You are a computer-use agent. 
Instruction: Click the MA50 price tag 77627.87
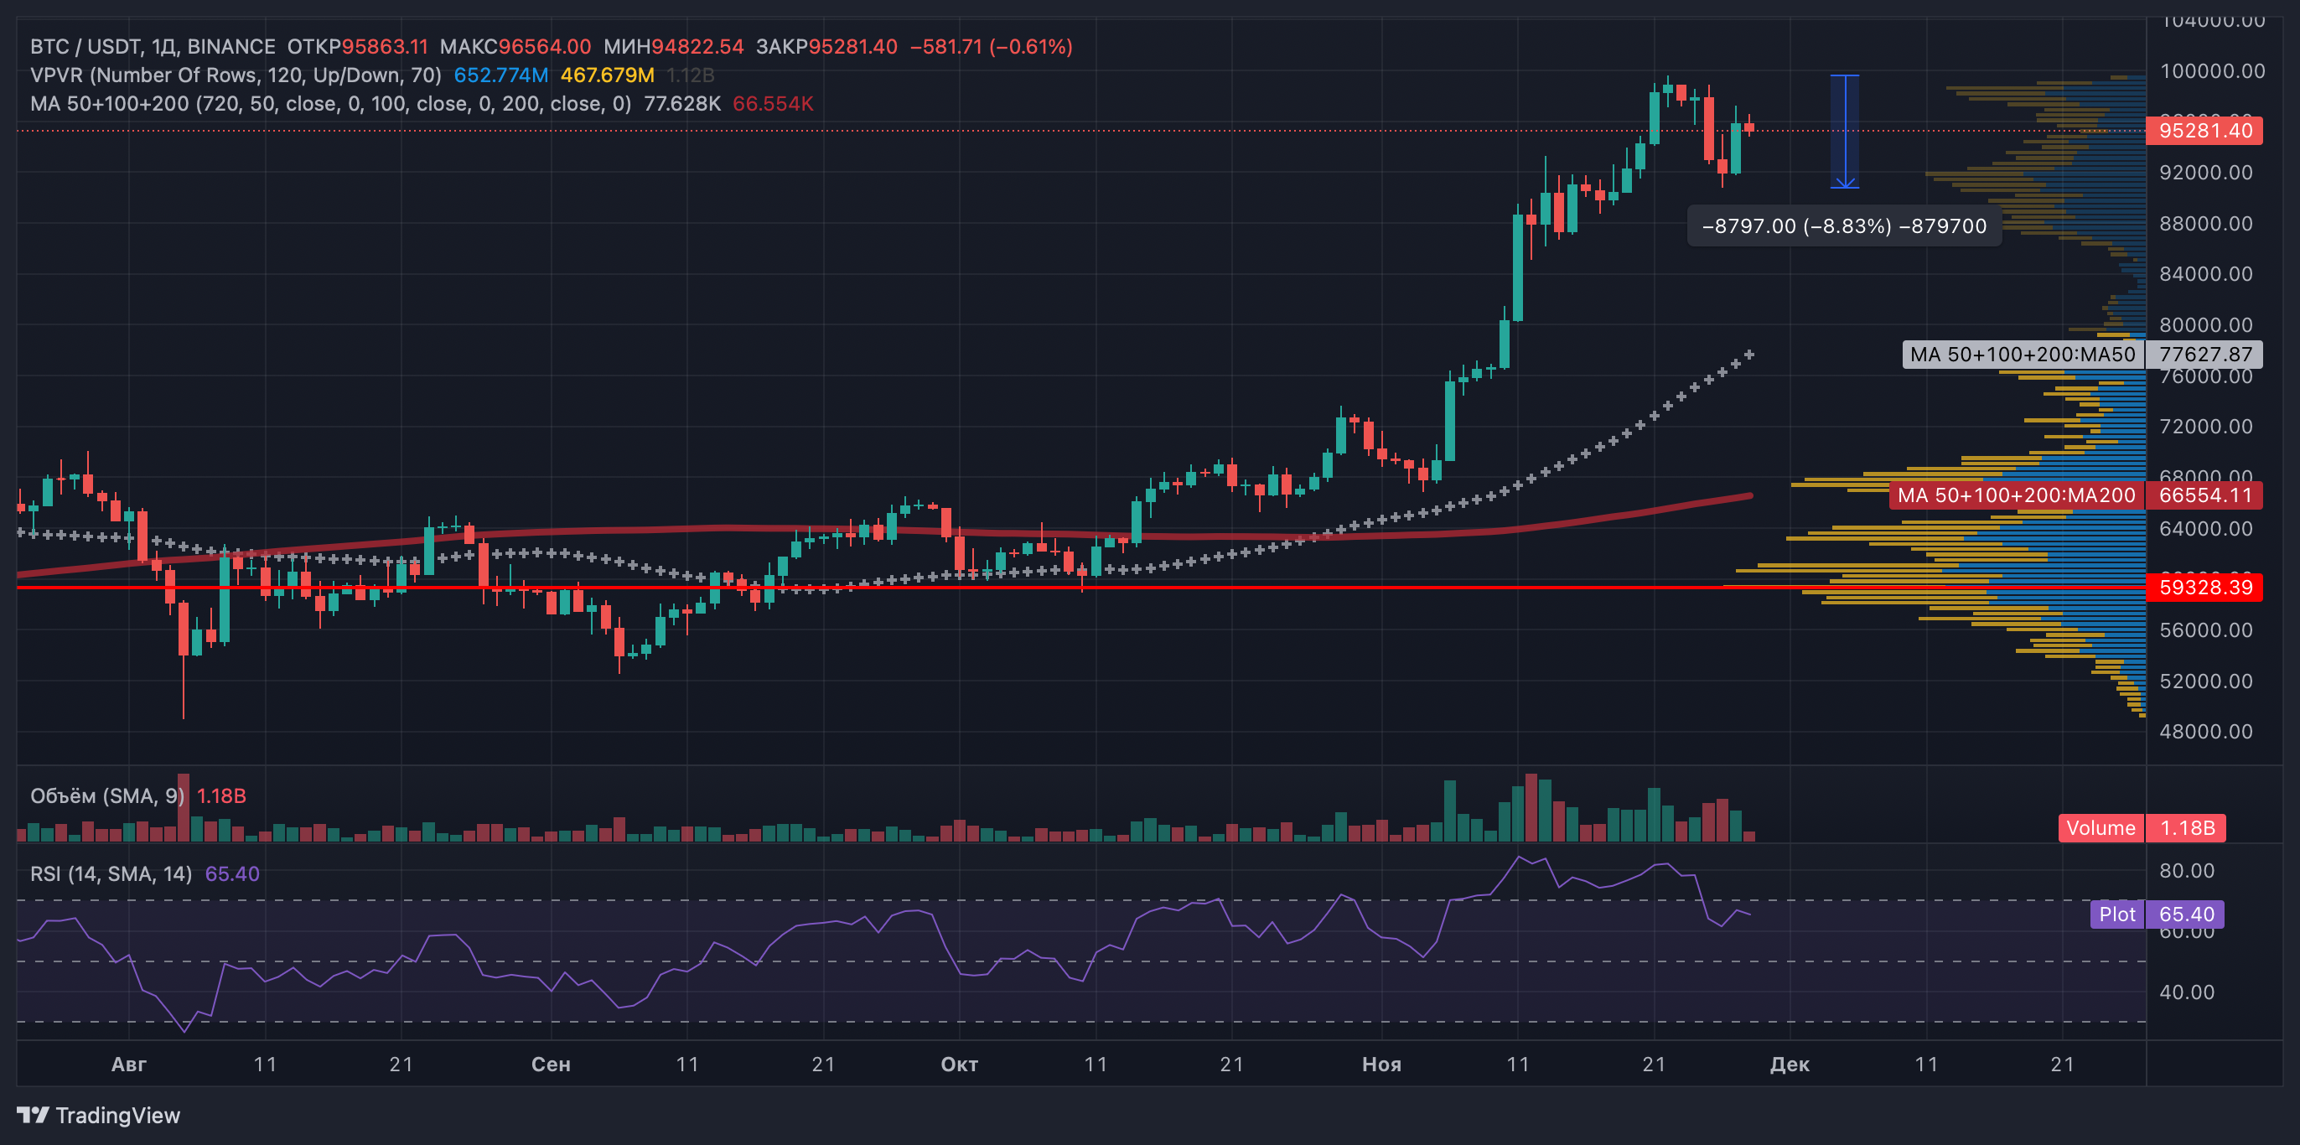coord(2204,355)
